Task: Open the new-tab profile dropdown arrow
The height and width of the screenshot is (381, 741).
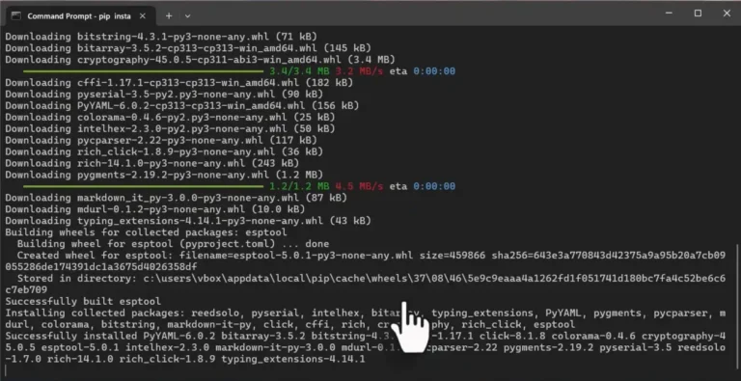Action: coord(187,16)
